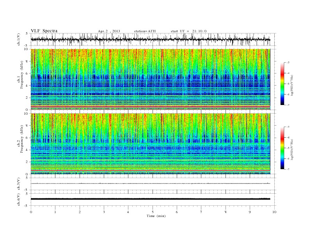Click the Time (min) axis title
Viewport: 309px width, 238px height.
click(x=156, y=216)
